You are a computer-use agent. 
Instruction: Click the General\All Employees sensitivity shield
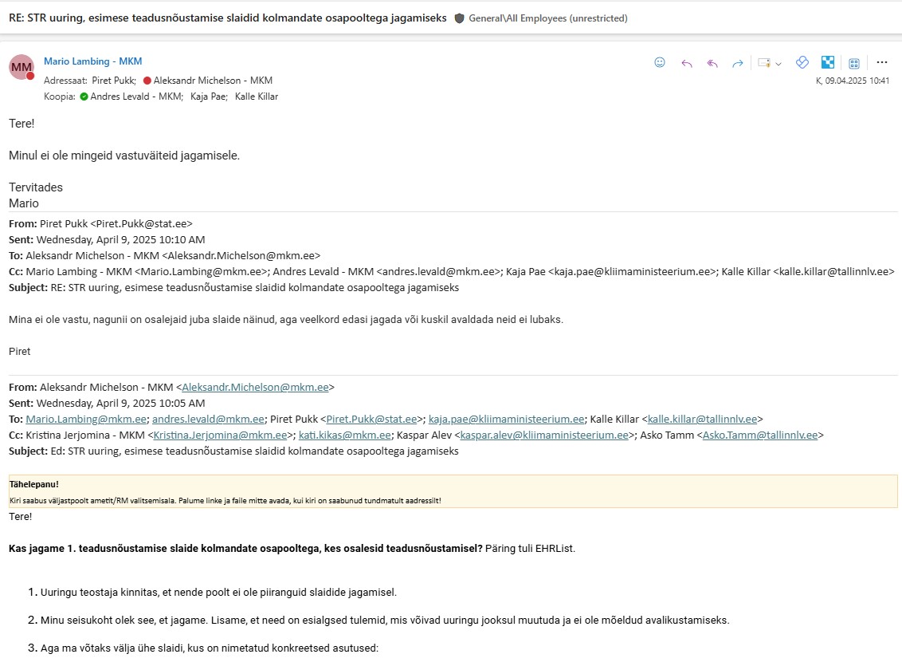pyautogui.click(x=459, y=18)
